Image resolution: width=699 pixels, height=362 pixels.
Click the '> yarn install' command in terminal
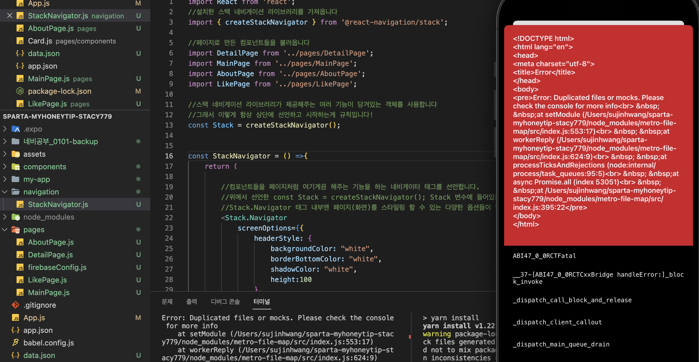[x=451, y=318]
